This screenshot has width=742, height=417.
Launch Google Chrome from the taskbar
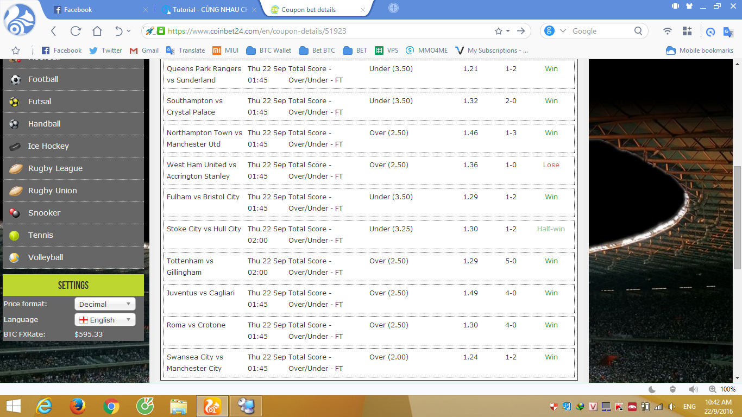(111, 406)
